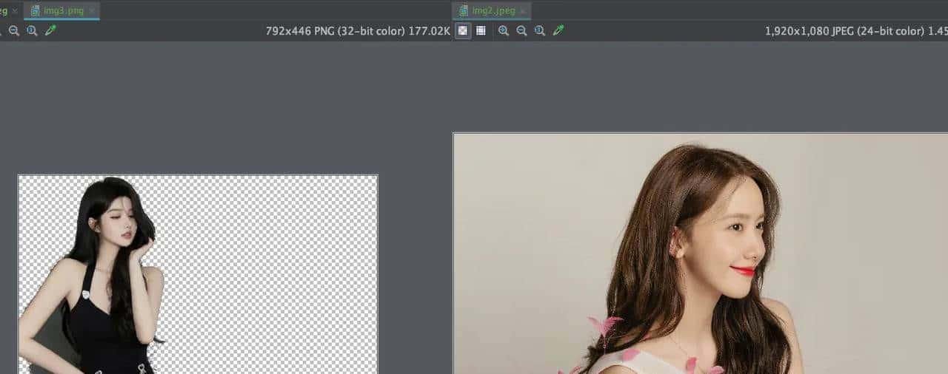
Task: Switch to the img2.jpeg editor tab
Action: [x=491, y=10]
